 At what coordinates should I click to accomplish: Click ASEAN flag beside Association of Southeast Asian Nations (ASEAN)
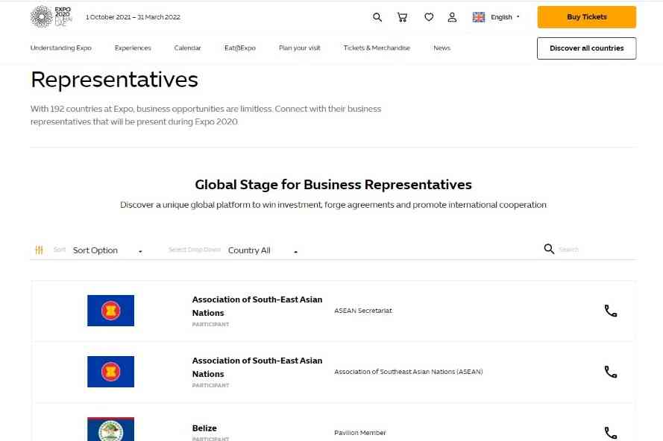111,372
